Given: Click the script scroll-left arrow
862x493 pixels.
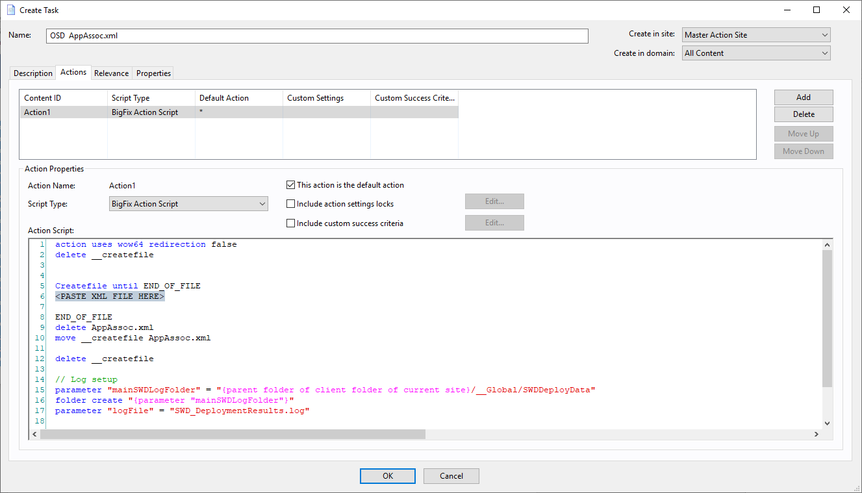Looking at the screenshot, I should 35,435.
